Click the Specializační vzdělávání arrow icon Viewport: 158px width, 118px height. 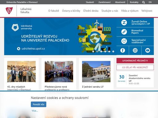pos(124,41)
